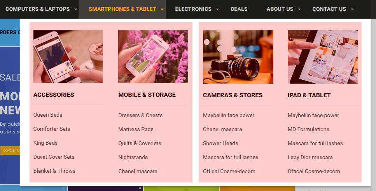The width and height of the screenshot is (376, 191).
Task: Open the Nightstands link
Action: 133,158
